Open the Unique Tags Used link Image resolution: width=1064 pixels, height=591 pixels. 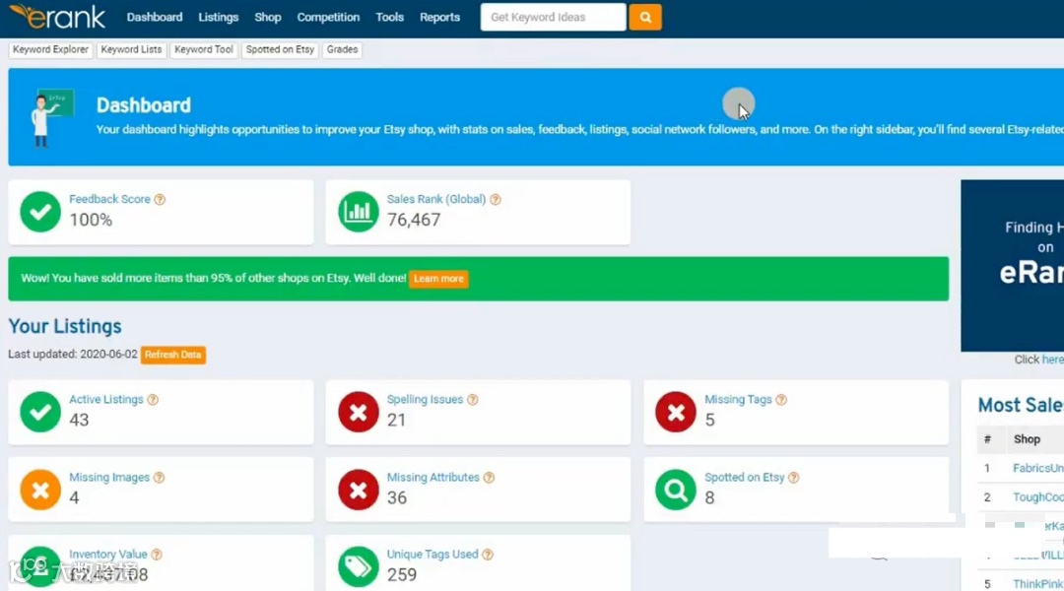(x=432, y=555)
